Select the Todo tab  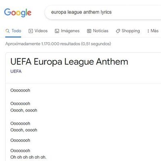coord(13,31)
